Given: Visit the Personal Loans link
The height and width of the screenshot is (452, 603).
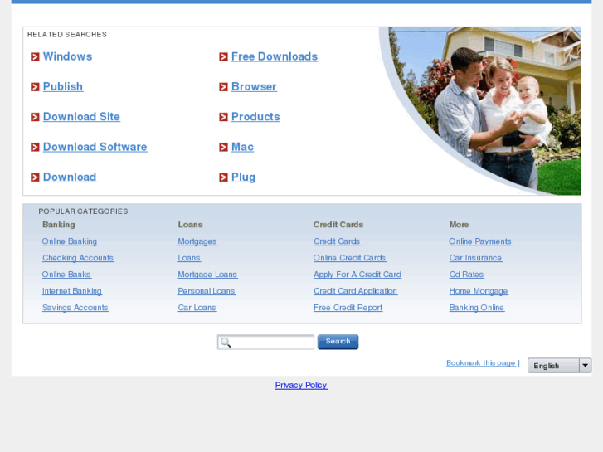Looking at the screenshot, I should (207, 291).
